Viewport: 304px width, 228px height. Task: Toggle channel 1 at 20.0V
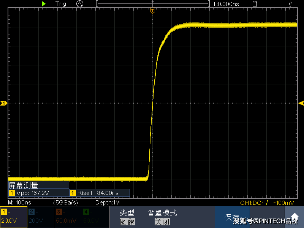pos(14,217)
